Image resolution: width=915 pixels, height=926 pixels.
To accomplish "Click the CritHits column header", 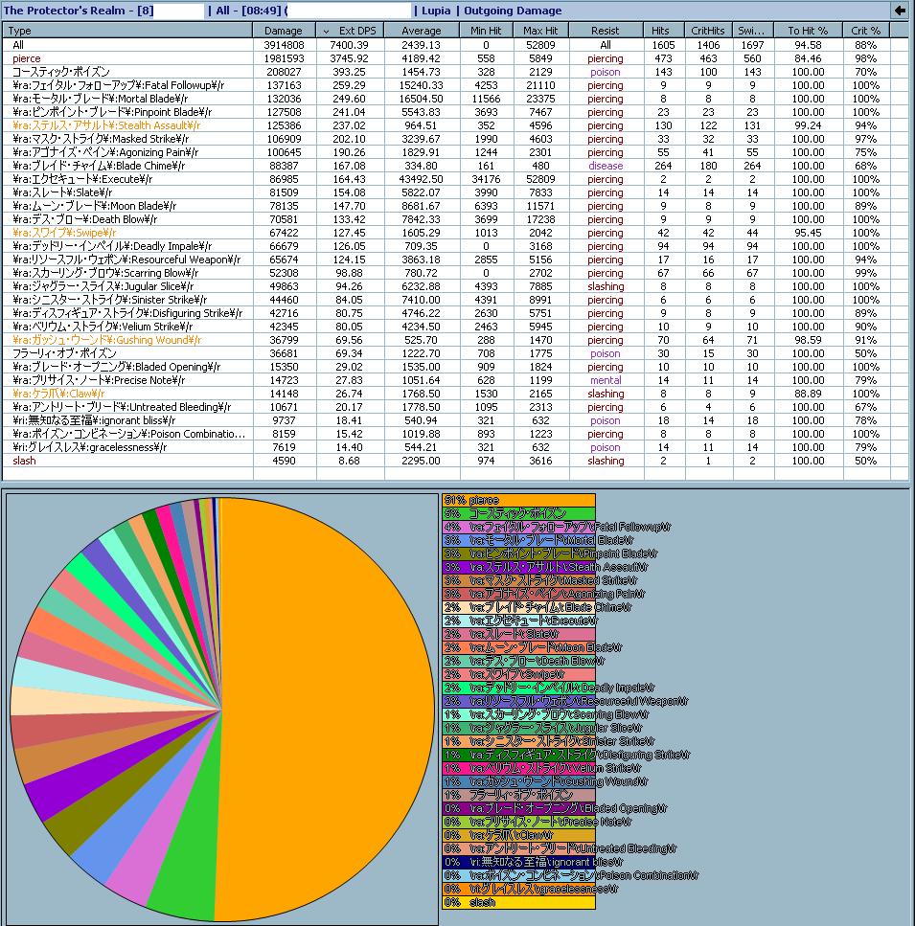I will point(708,31).
